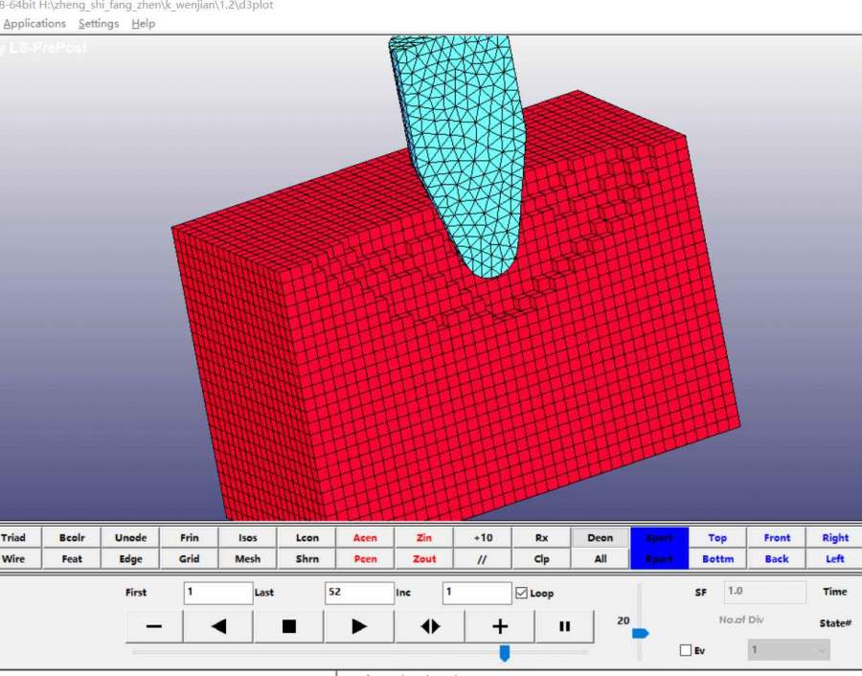This screenshot has width=862, height=676.
Task: Click the Front view button
Action: coord(777,538)
